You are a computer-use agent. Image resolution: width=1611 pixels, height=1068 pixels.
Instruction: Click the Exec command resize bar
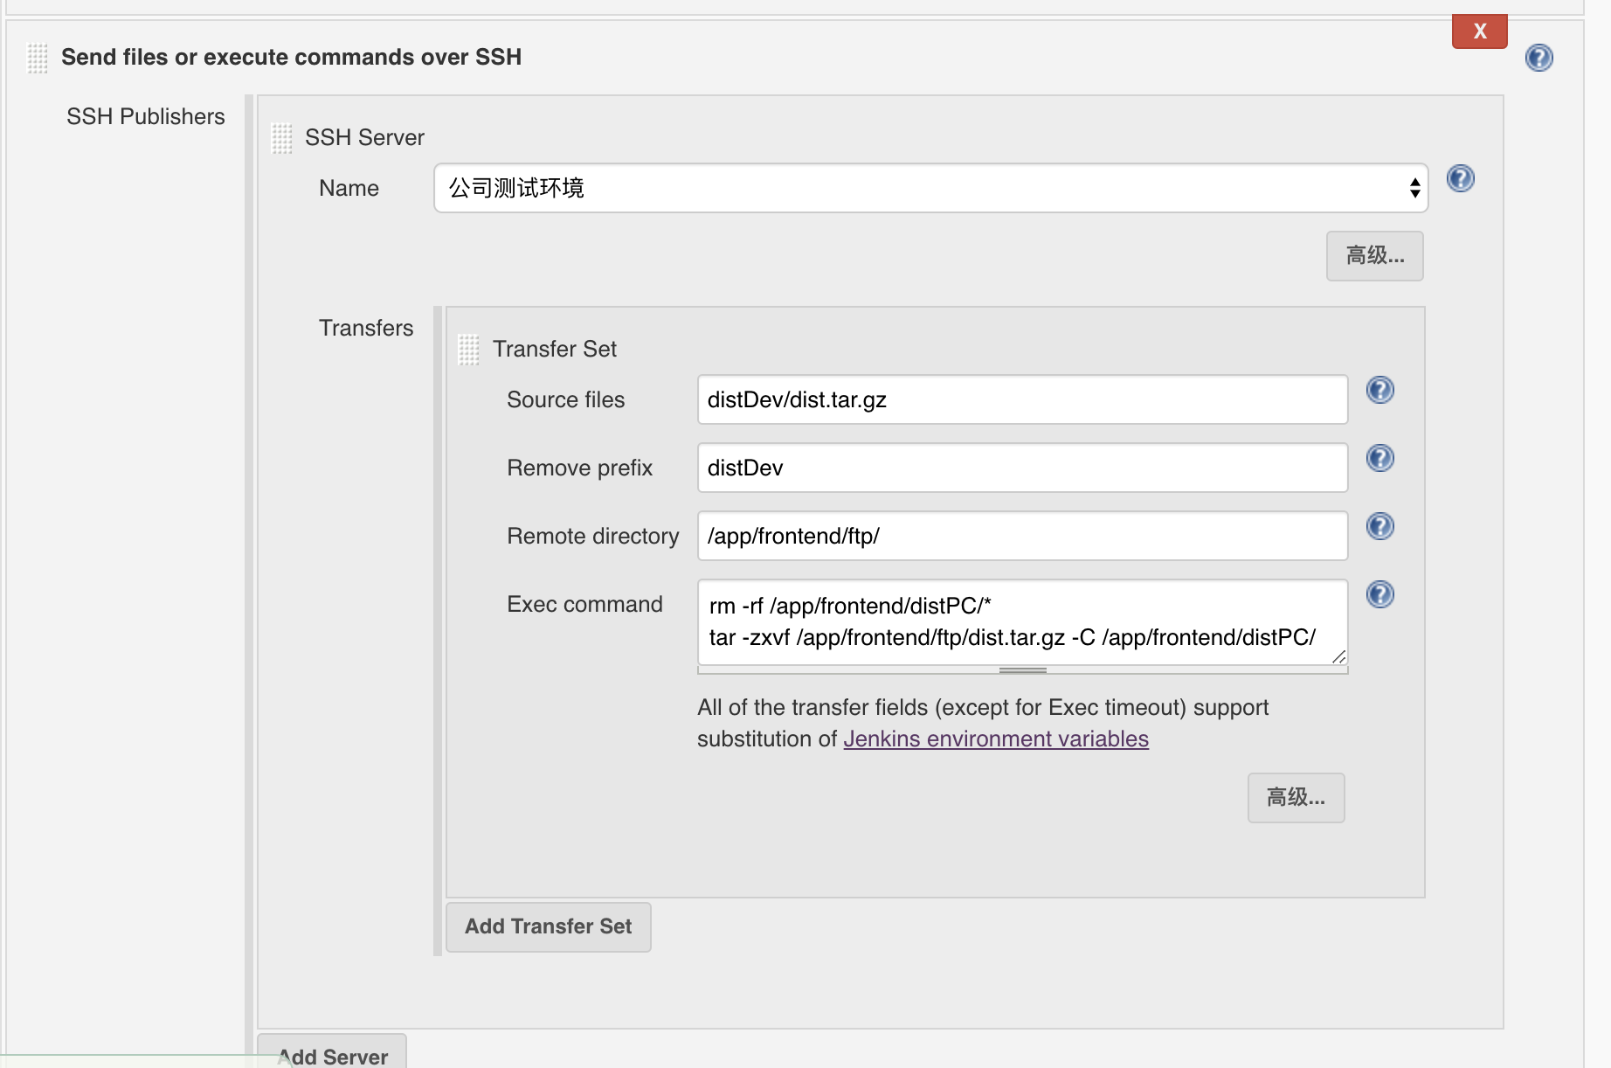coord(1022,670)
